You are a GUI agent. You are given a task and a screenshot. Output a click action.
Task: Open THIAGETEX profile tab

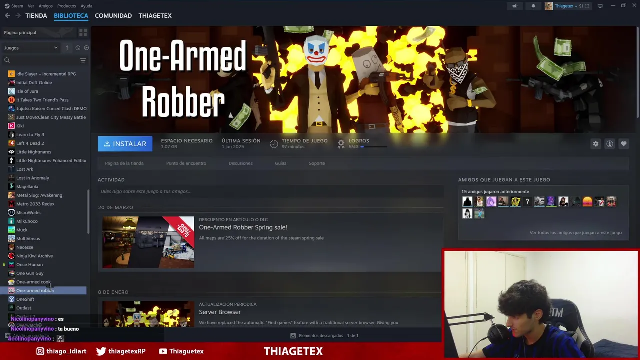(x=155, y=16)
